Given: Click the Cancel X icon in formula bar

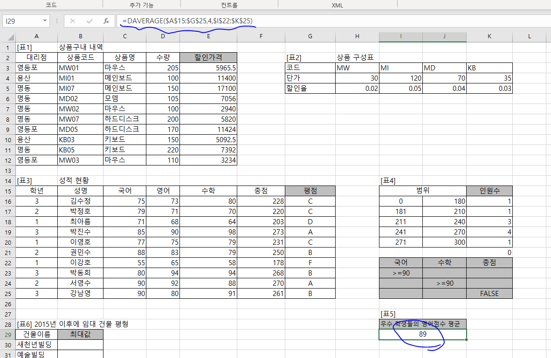Looking at the screenshot, I should (x=73, y=21).
